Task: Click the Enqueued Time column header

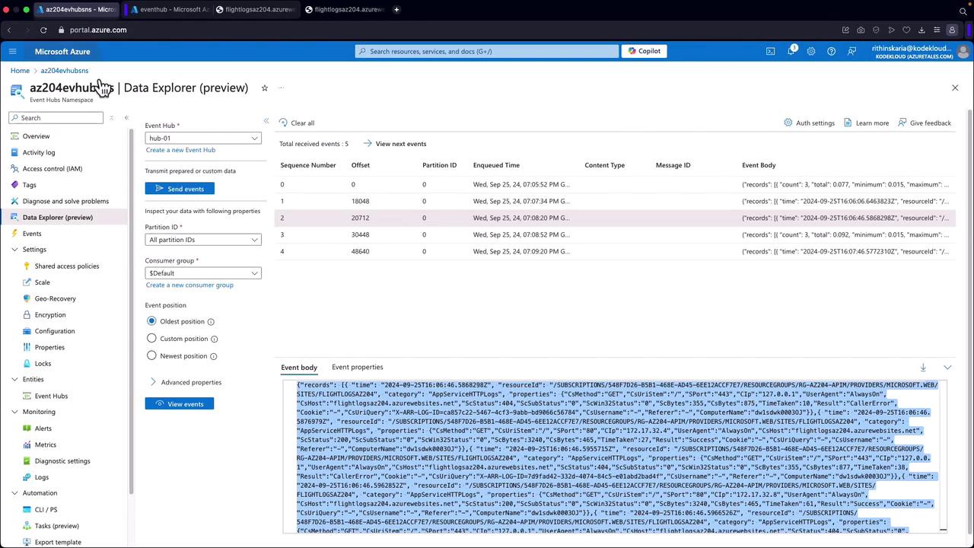Action: 496,165
